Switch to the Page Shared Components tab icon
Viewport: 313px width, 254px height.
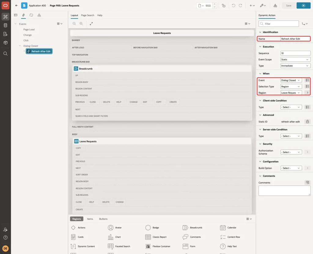click(x=39, y=15)
